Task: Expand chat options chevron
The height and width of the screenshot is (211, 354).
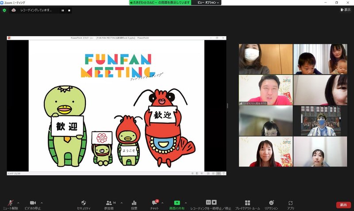Action: click(162, 203)
